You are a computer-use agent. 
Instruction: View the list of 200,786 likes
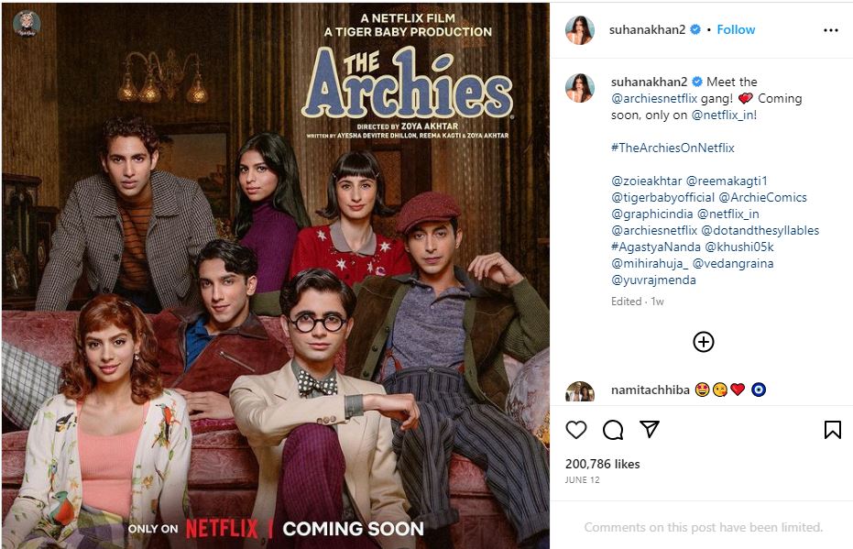tap(602, 464)
